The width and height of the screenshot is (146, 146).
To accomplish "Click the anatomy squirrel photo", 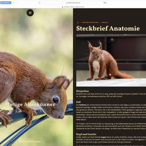I will coord(111,60).
